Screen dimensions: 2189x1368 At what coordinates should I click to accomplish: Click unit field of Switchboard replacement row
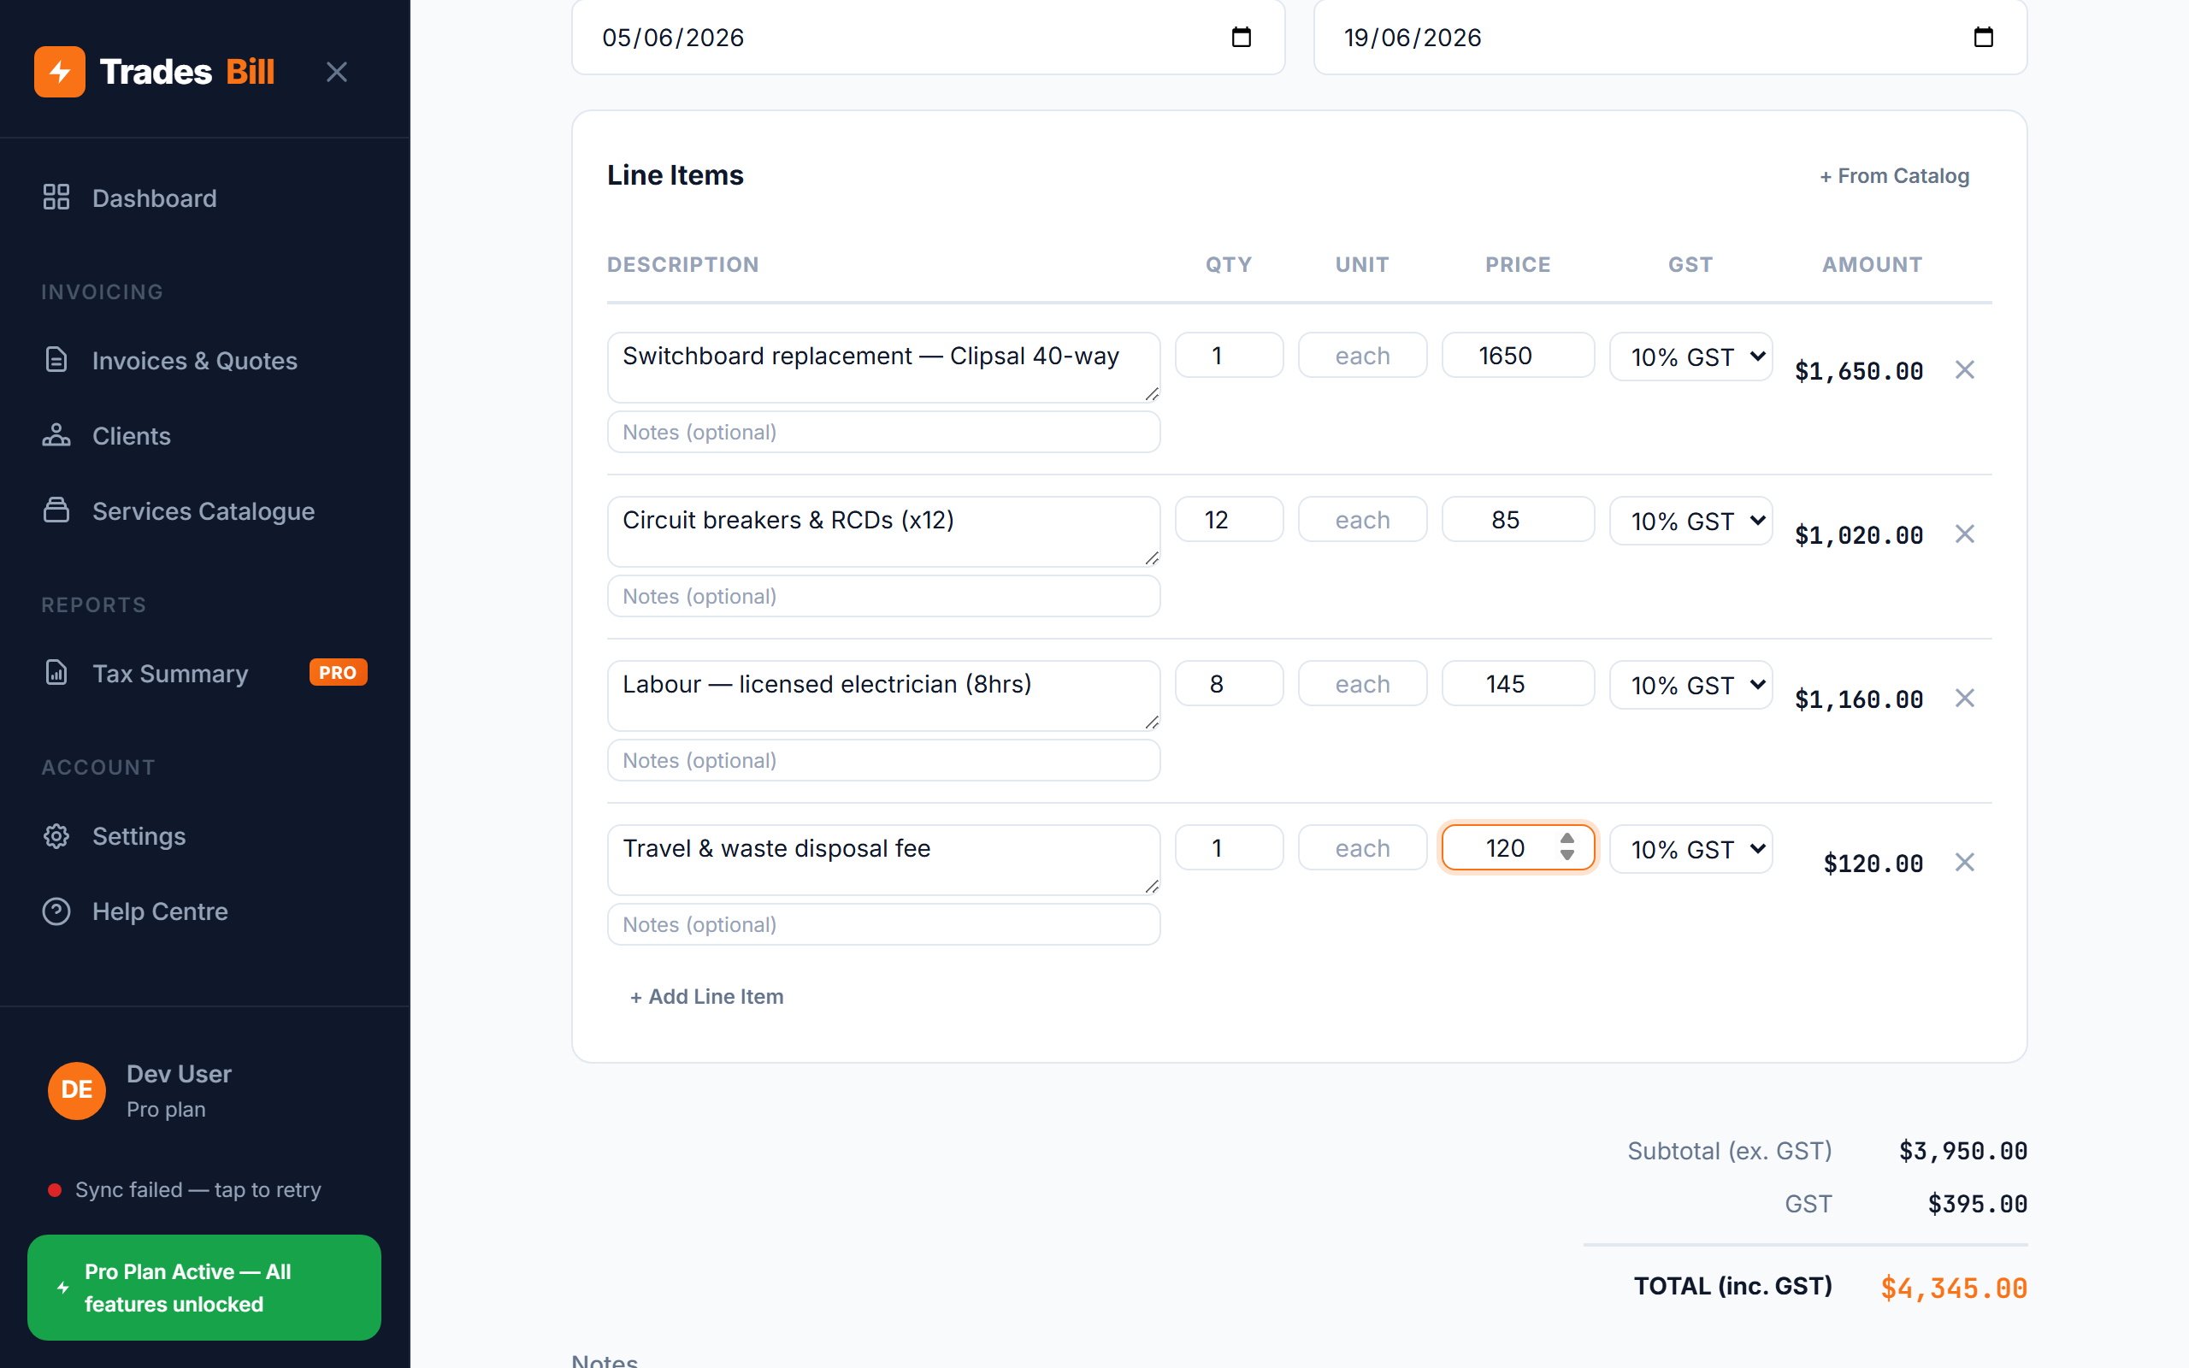1362,356
